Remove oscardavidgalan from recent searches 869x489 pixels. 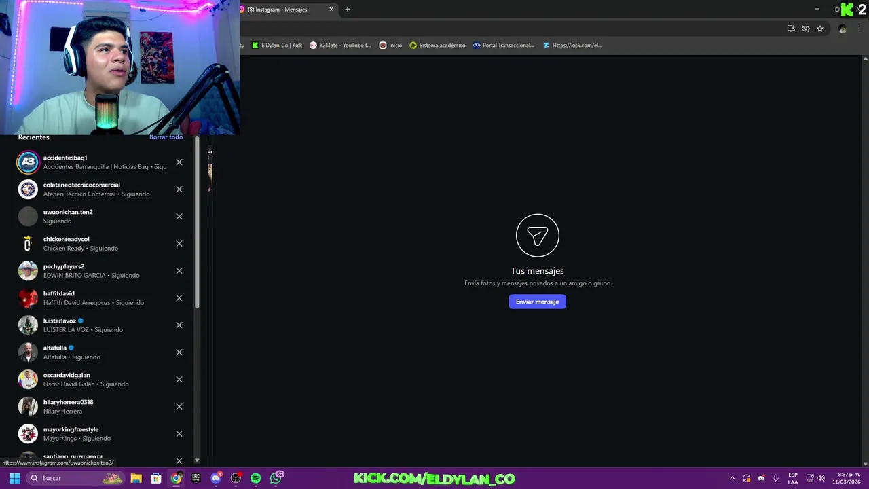click(179, 380)
